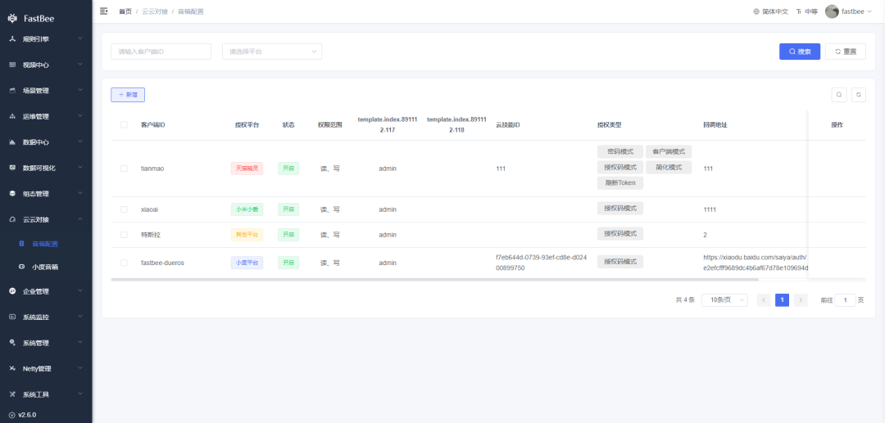Open the font size setting 中等

806,11
